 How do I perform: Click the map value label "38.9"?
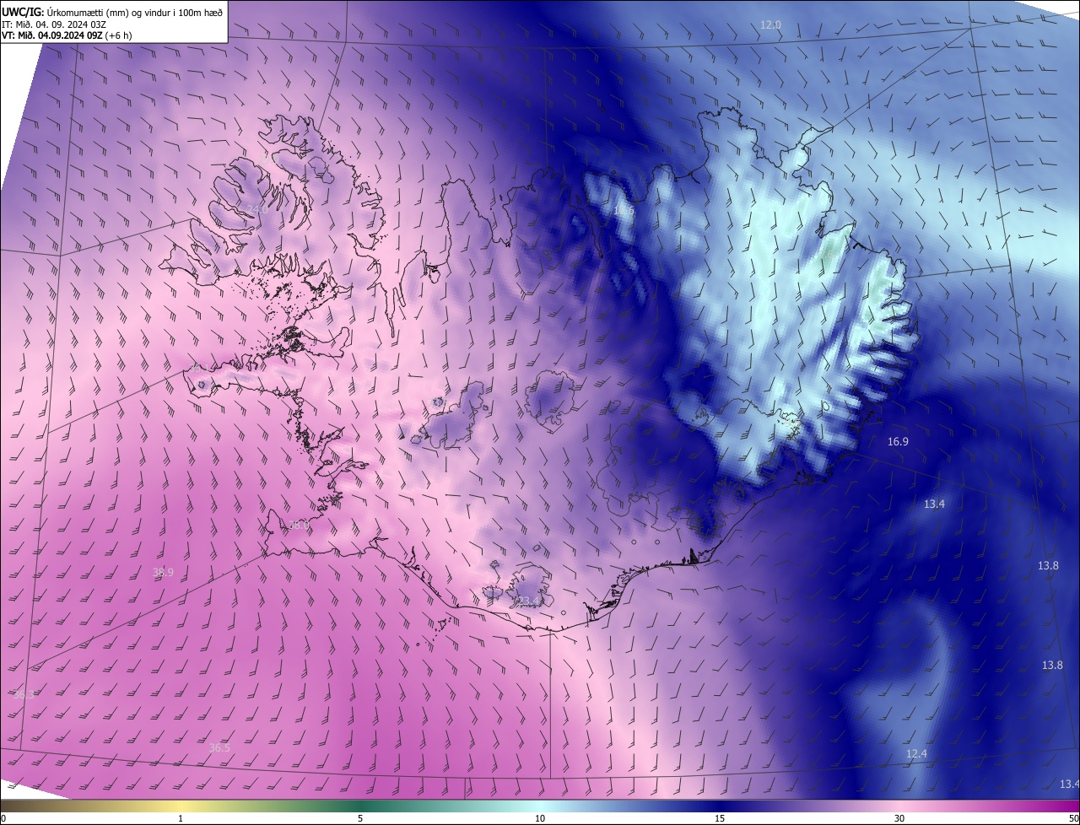163,572
